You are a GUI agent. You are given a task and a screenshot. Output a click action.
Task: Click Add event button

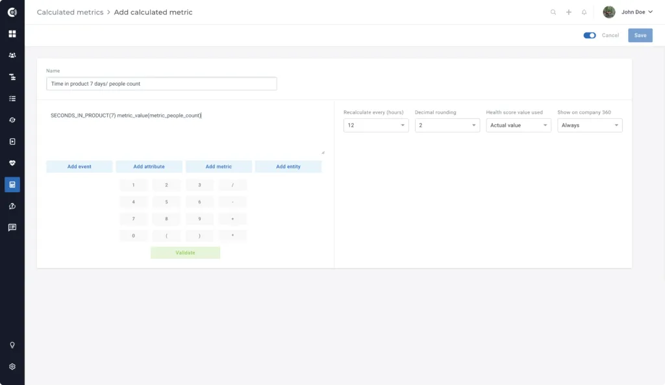coord(79,167)
